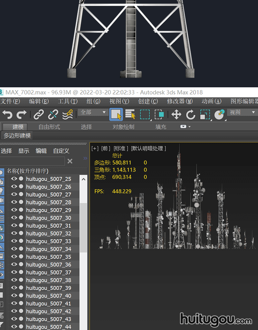
Task: Hide object huitugou_5007_25 via eye icon
Action: click(x=14, y=179)
